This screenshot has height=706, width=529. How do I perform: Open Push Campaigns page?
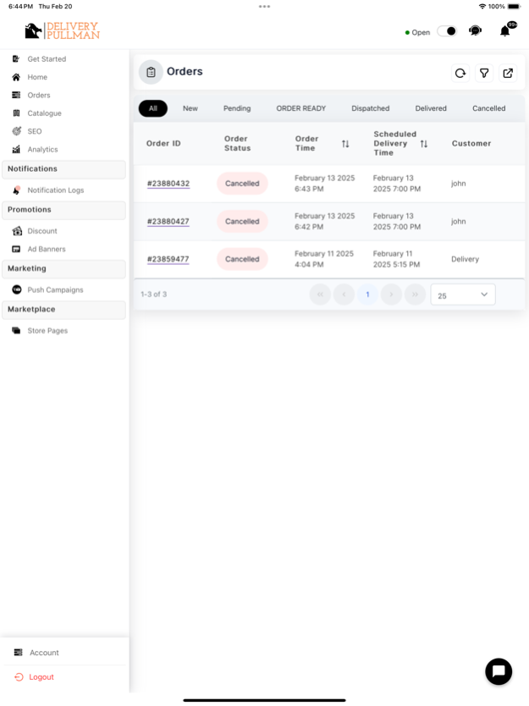click(55, 290)
